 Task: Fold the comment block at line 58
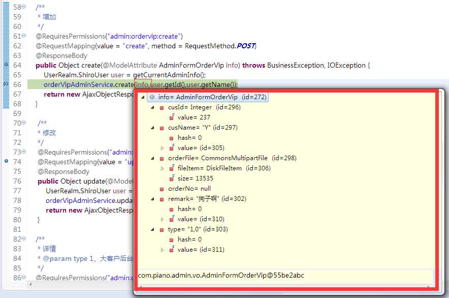click(x=24, y=6)
